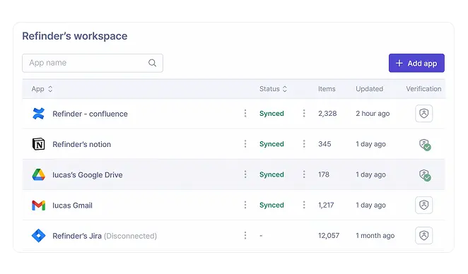Open three-dot menu beside Refinder - confluence name
The height and width of the screenshot is (274, 468).
pyautogui.click(x=245, y=113)
